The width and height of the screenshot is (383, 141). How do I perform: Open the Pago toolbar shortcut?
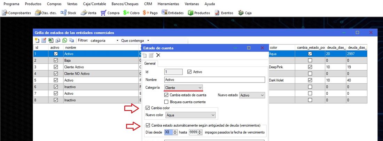(x=150, y=13)
